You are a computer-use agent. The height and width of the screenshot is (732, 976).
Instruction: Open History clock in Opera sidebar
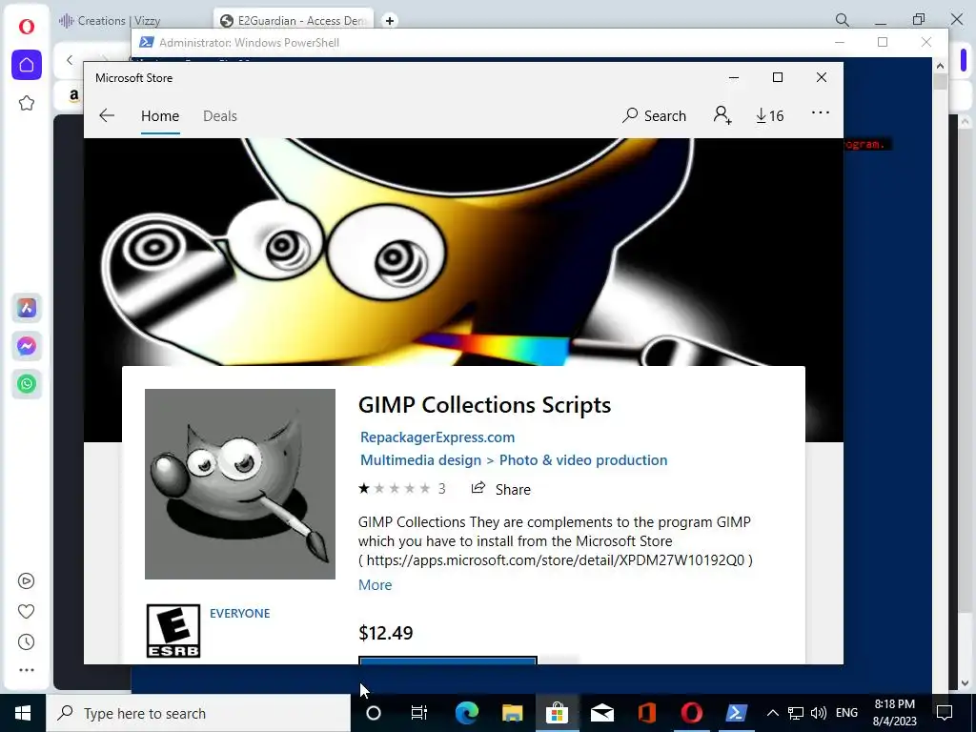click(x=26, y=641)
